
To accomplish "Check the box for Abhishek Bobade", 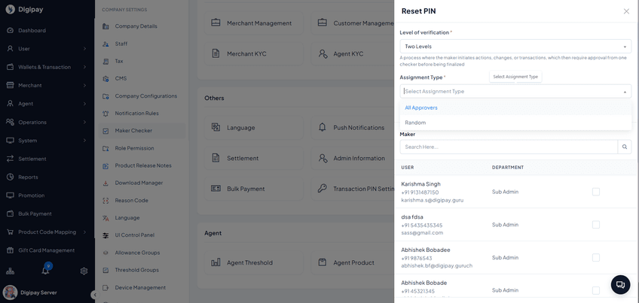I will [596, 290].
